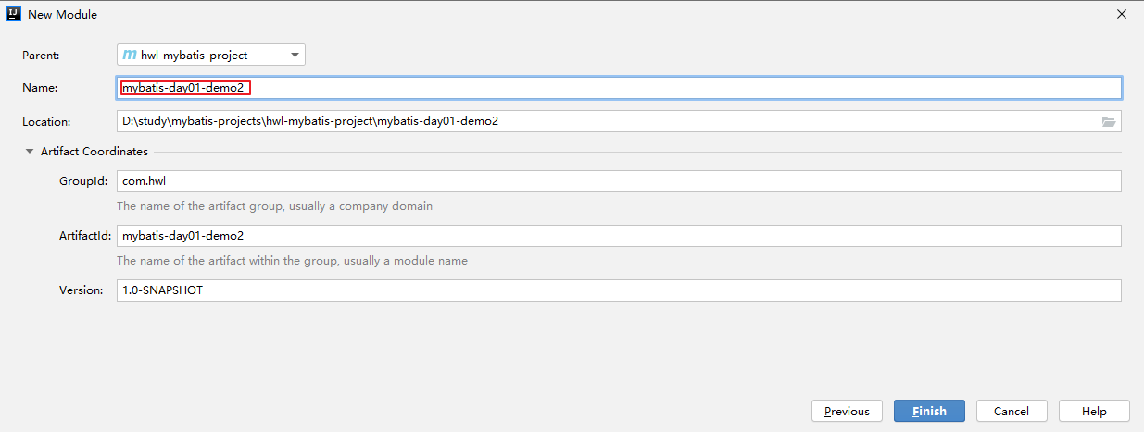Open the folder browse icon in Location
Viewport: 1144px width, 432px height.
point(1109,121)
